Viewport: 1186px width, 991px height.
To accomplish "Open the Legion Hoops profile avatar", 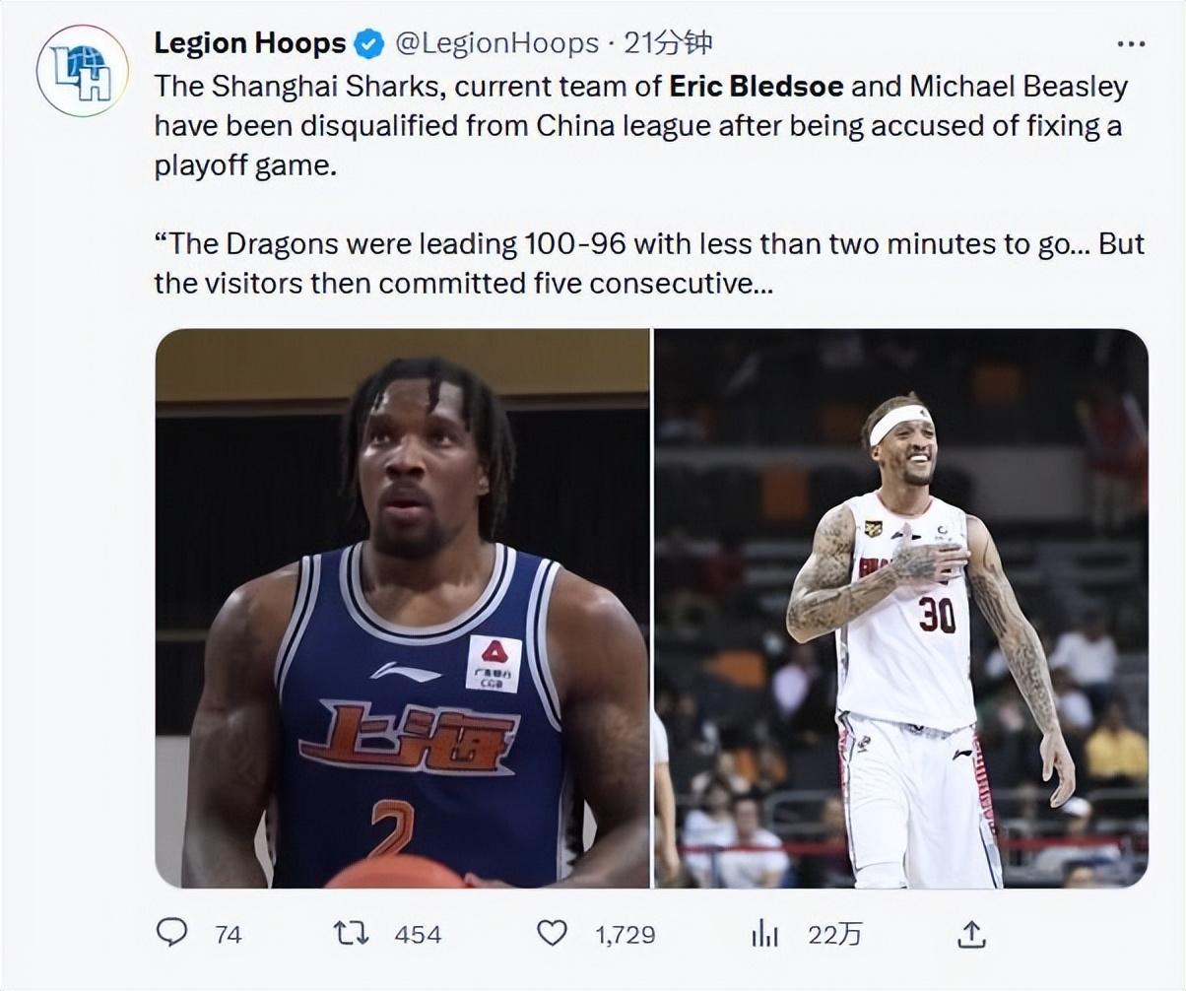I will pyautogui.click(x=83, y=71).
